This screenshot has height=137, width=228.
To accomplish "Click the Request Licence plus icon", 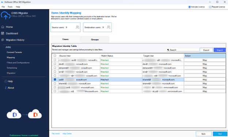I will [x=210, y=7].
